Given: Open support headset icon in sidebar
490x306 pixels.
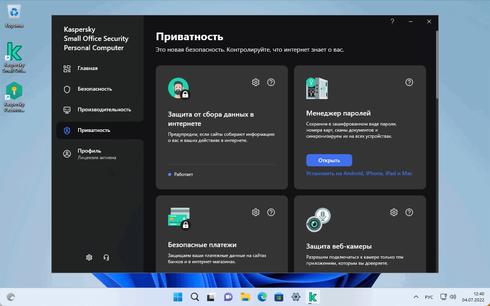Looking at the screenshot, I should (106, 257).
